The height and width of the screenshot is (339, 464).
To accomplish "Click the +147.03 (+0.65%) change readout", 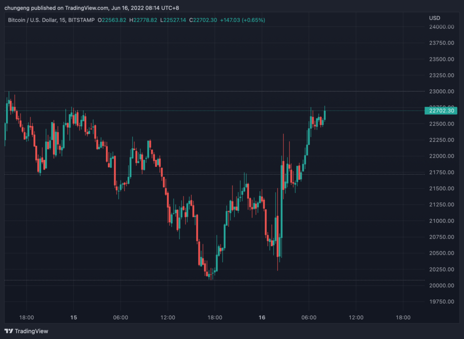I will (x=243, y=20).
